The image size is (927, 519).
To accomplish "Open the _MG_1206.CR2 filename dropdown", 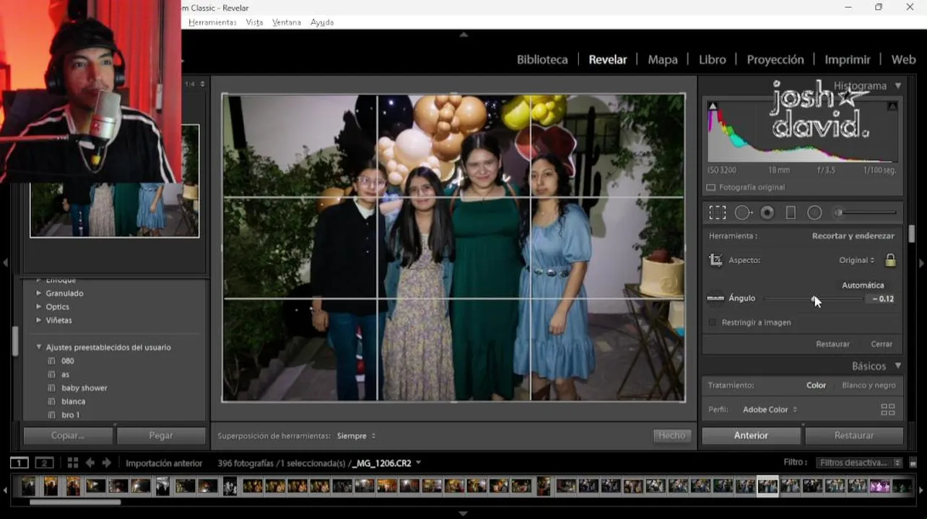I will 388,463.
